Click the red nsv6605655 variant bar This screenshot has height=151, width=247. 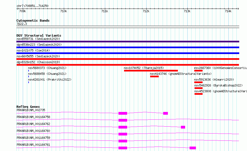point(128,59)
